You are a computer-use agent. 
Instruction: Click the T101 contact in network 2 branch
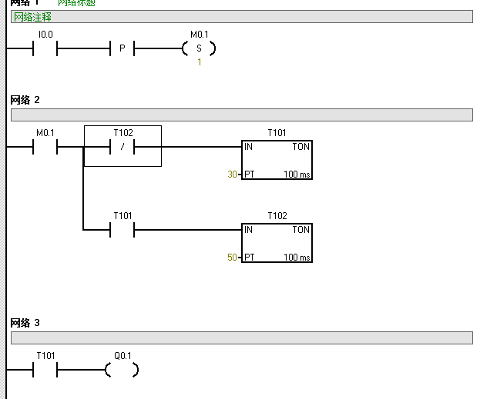click(x=123, y=229)
